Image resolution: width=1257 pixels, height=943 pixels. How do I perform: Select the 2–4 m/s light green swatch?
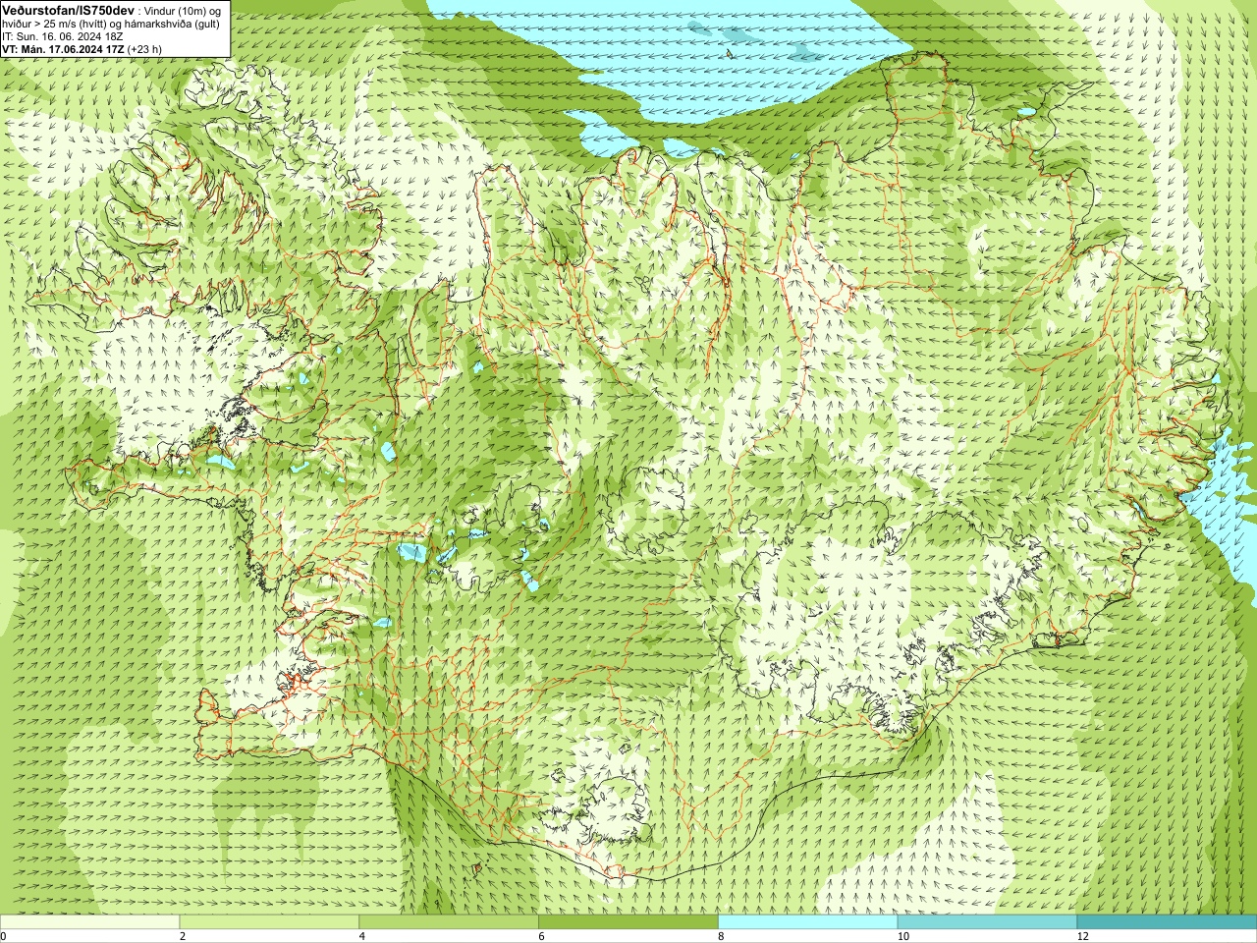[x=269, y=922]
